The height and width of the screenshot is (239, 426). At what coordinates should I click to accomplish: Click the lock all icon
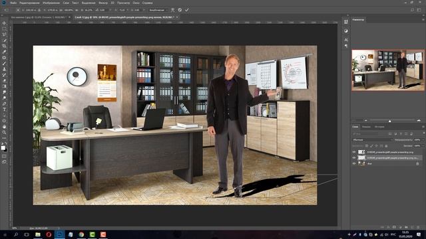point(386,146)
